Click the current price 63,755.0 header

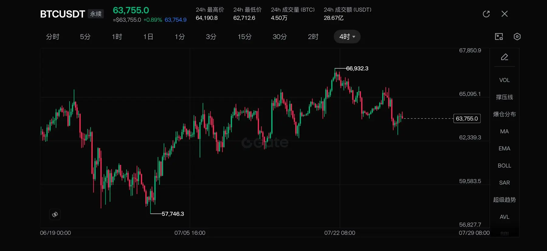pyautogui.click(x=131, y=10)
